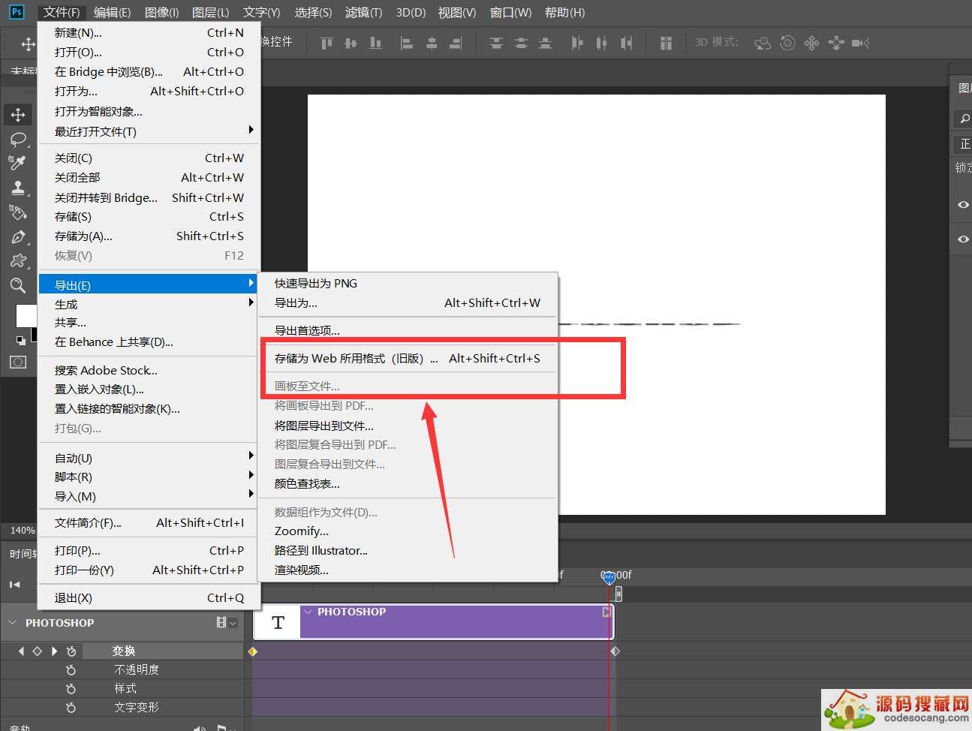The image size is (972, 731).
Task: Distribute vertical centers icon
Action: tap(521, 44)
